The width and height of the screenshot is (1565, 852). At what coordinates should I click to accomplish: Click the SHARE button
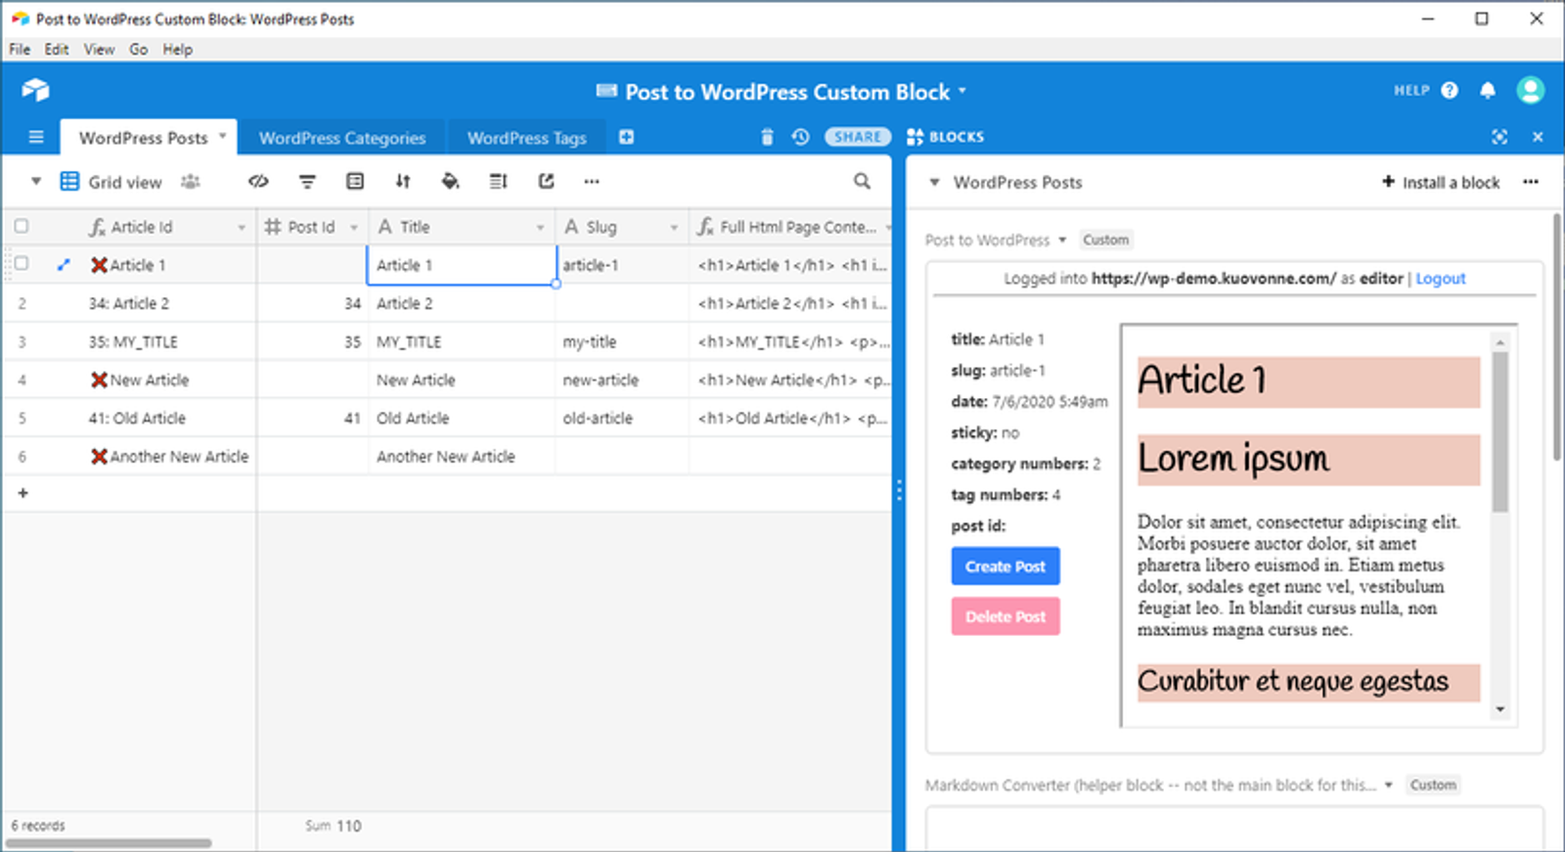858,137
